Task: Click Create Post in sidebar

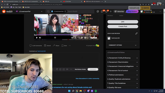Action: (x=123, y=26)
